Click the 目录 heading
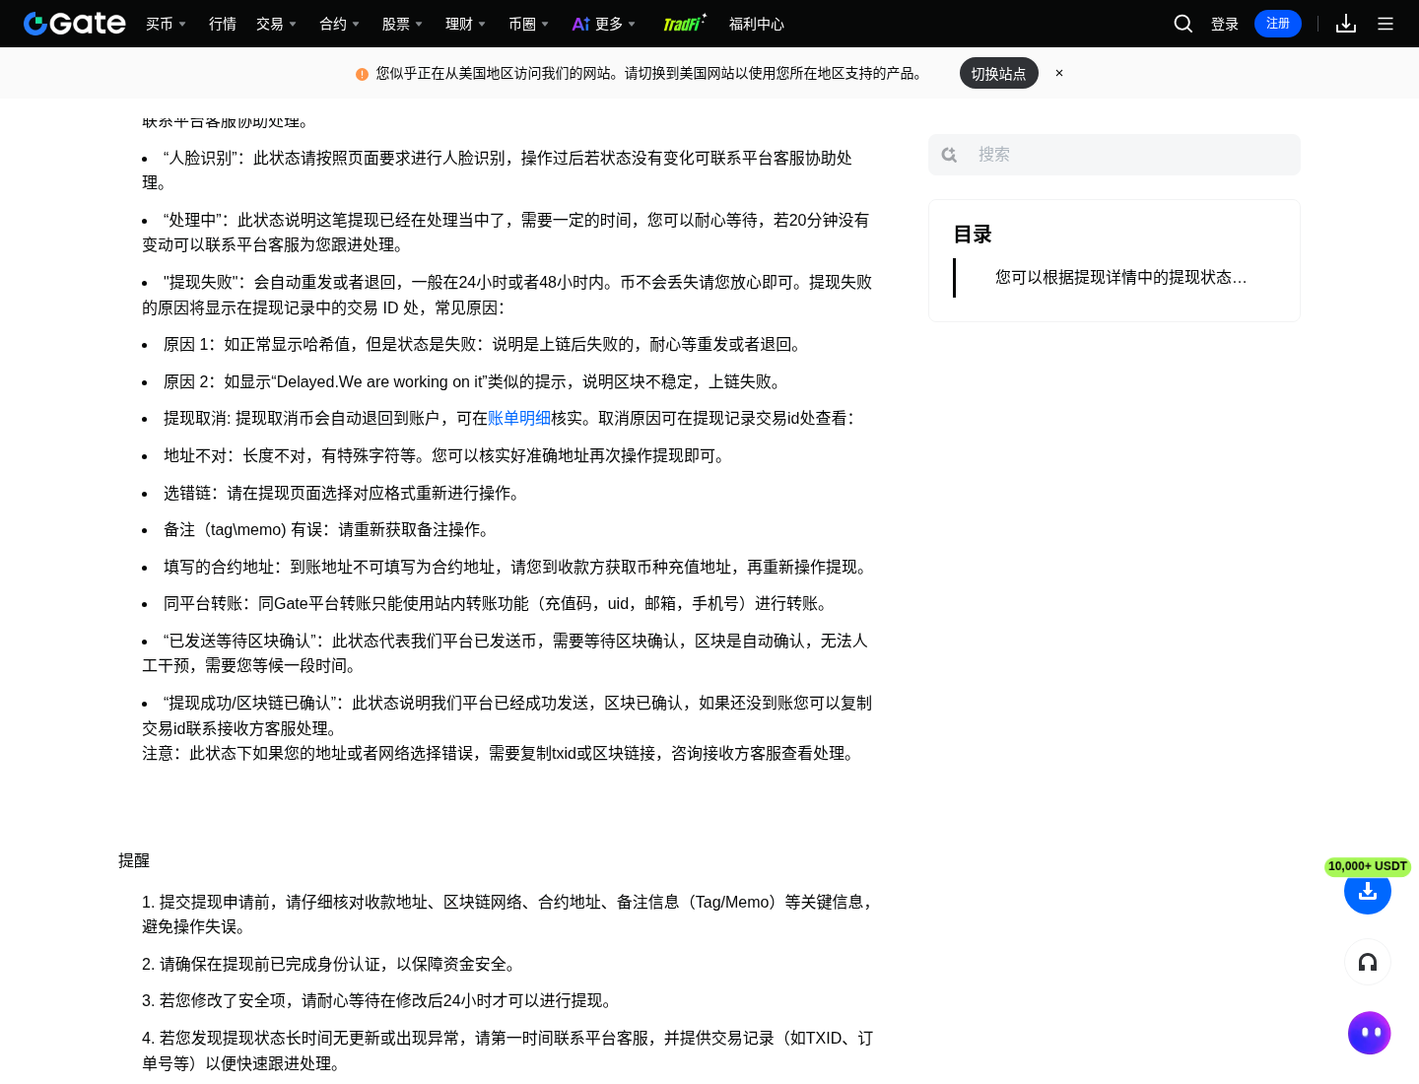 (x=973, y=235)
